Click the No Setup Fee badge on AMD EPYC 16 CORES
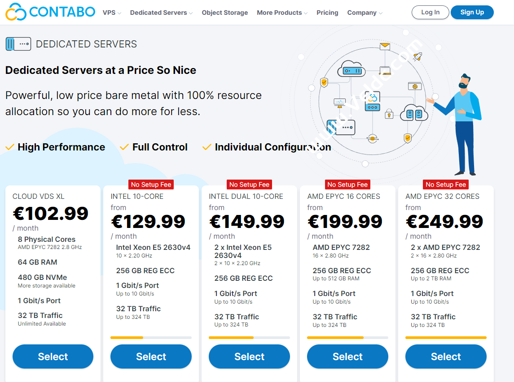 pyautogui.click(x=347, y=184)
